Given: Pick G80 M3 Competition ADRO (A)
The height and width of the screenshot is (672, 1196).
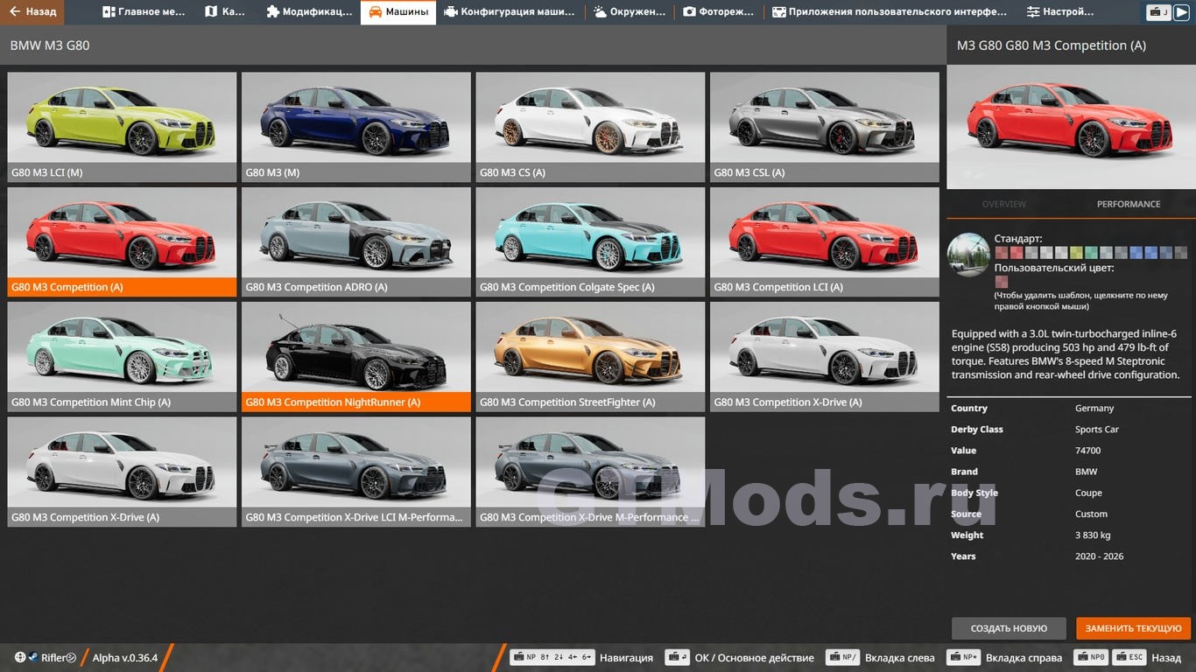Looking at the screenshot, I should [356, 241].
